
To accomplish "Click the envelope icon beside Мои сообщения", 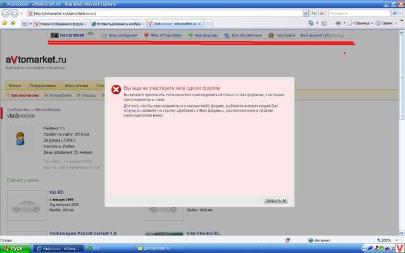I will [104, 35].
